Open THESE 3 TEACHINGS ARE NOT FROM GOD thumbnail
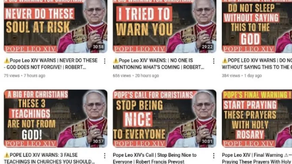 pos(56,119)
